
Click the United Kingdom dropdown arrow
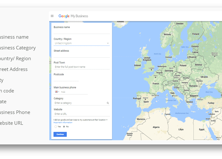[108, 43]
